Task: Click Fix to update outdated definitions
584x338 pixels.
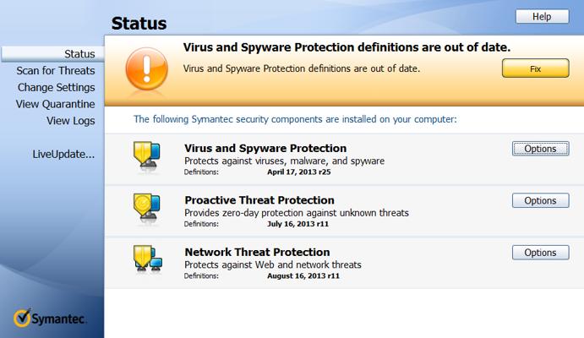Action: 535,68
